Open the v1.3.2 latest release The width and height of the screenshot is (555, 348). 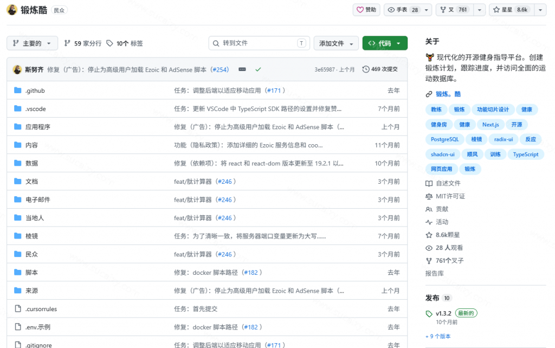pyautogui.click(x=443, y=313)
